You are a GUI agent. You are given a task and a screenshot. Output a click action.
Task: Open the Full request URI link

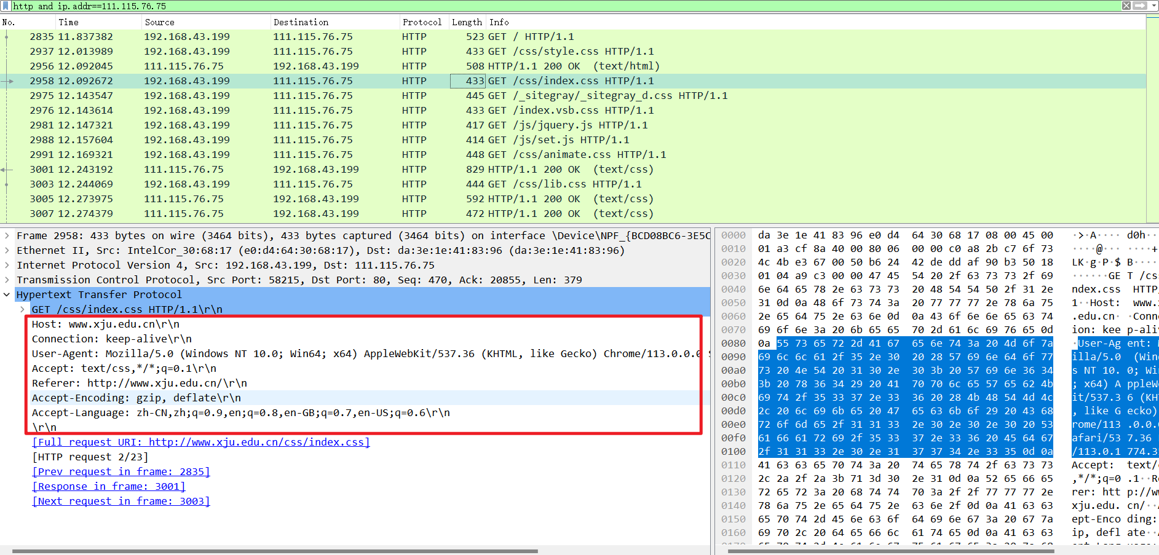[201, 442]
